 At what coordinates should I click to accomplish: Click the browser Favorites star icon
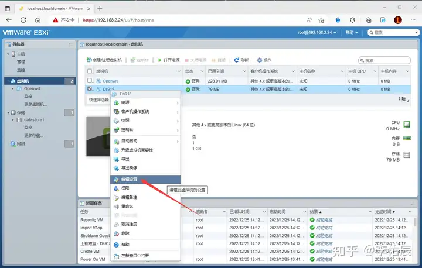tap(321, 20)
